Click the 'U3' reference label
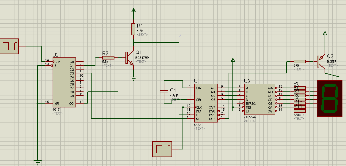Screen dimensions: 346x166 pyautogui.click(x=247, y=81)
